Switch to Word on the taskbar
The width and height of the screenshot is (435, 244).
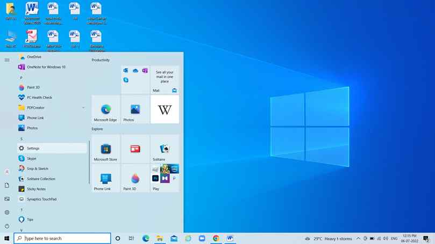[230, 238]
